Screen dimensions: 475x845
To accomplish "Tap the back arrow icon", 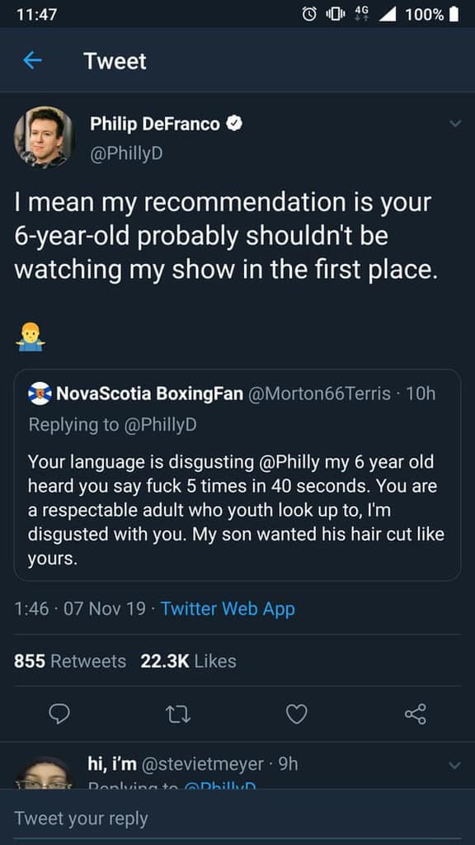I will (x=32, y=61).
